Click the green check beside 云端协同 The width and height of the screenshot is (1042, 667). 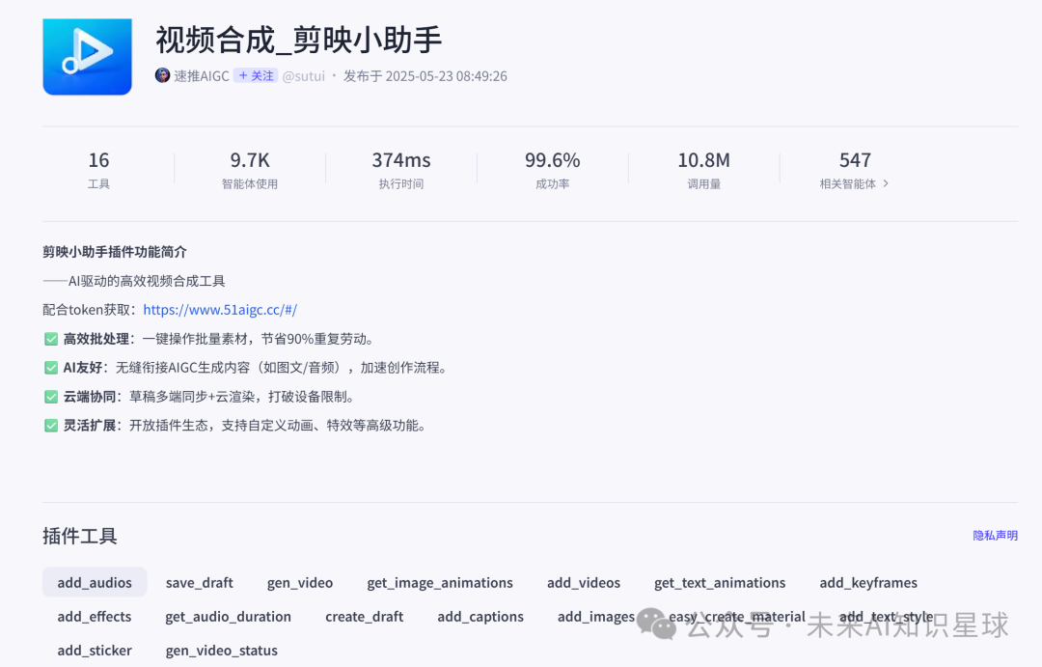pos(51,397)
